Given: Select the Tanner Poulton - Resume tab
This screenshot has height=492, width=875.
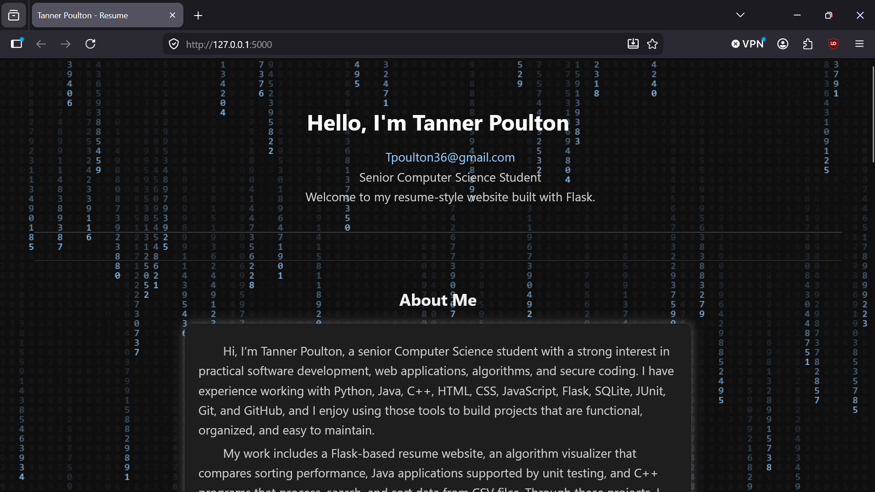Looking at the screenshot, I should click(108, 16).
